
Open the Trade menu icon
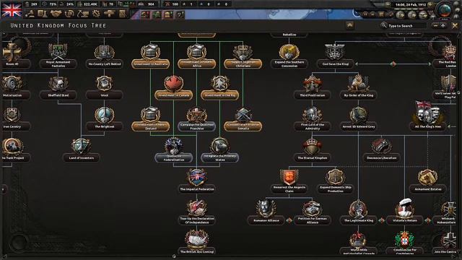(69, 14)
